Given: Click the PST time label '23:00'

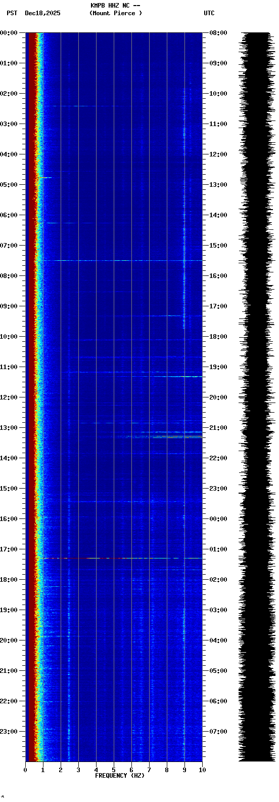Looking at the screenshot, I should coord(9,732).
